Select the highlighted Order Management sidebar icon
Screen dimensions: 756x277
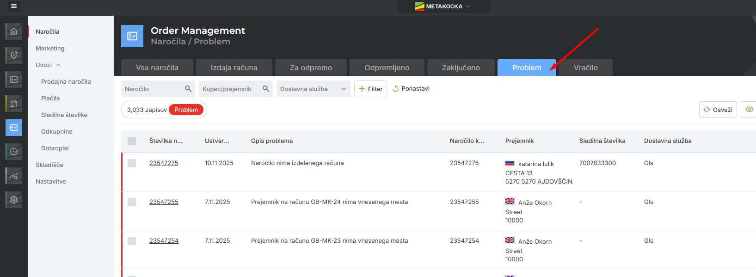[14, 128]
